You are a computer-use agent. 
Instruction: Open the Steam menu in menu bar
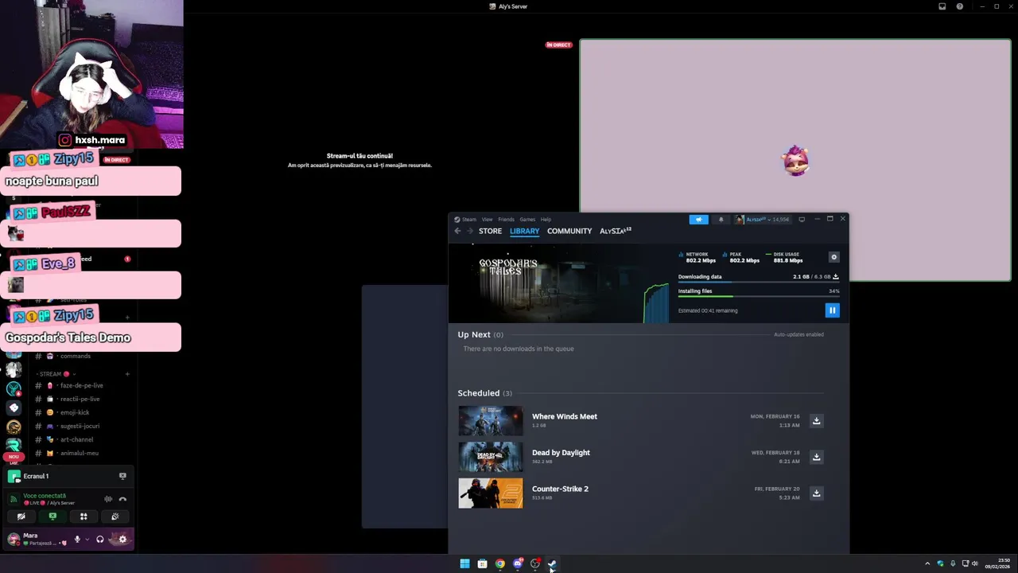pos(465,220)
